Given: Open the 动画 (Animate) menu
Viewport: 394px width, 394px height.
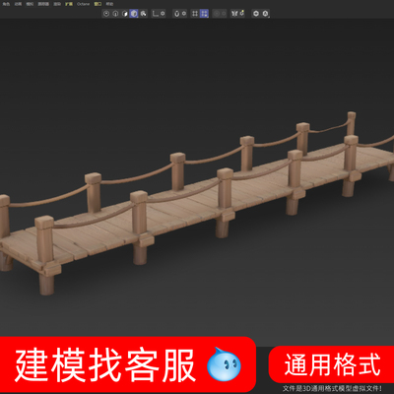Looking at the screenshot, I should pyautogui.click(x=18, y=4).
